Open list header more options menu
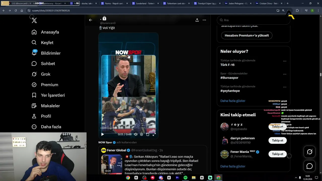The image size is (322, 181). click(x=204, y=20)
